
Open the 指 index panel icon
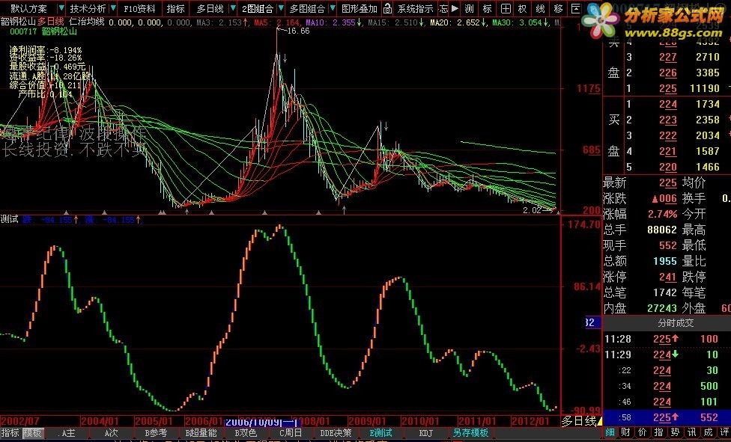coord(659,432)
